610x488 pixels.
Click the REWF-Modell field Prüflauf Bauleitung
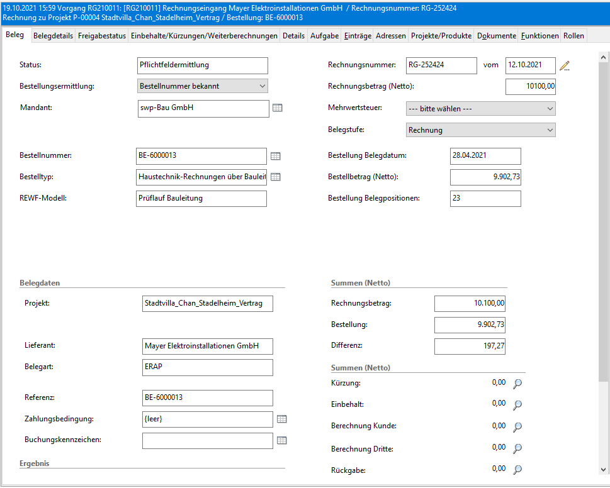tap(201, 199)
